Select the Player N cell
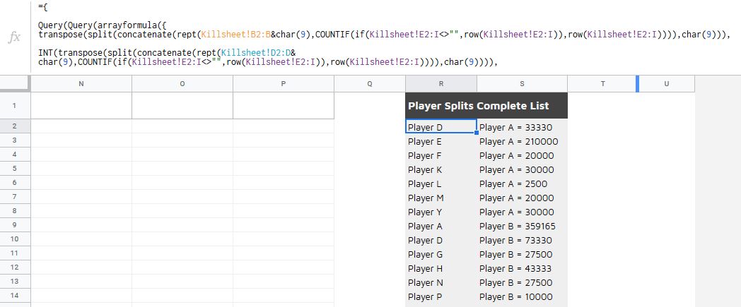 pyautogui.click(x=441, y=282)
